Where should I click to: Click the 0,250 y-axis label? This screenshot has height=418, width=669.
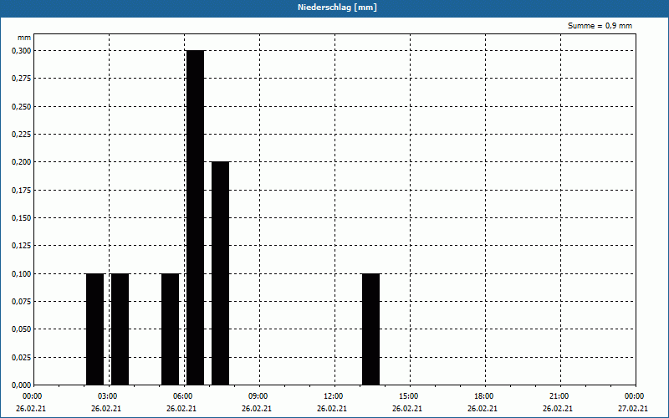coord(22,107)
